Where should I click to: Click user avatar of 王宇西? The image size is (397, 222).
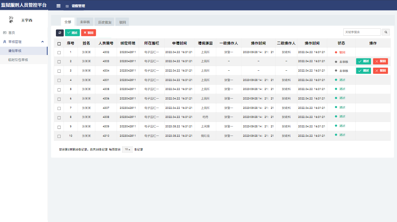[11, 20]
